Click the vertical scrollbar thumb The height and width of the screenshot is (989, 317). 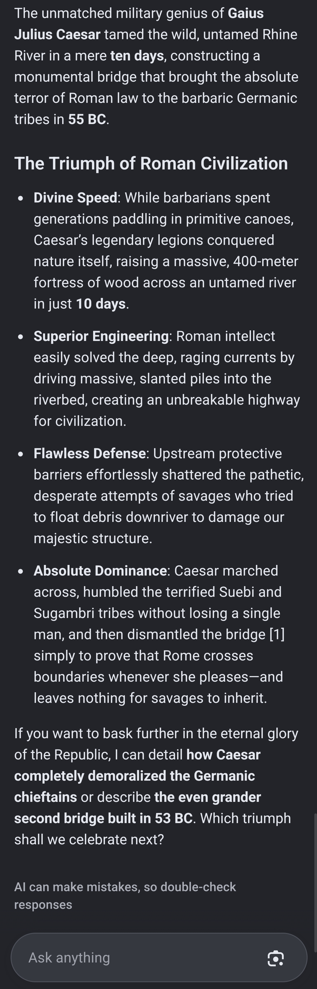315,874
